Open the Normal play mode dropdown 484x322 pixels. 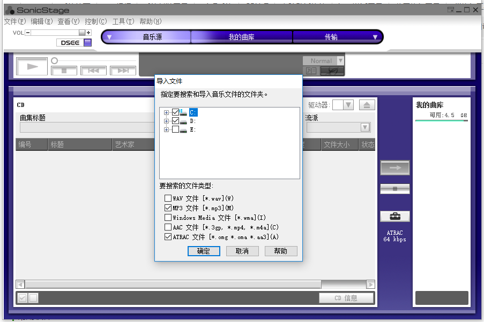pos(340,60)
